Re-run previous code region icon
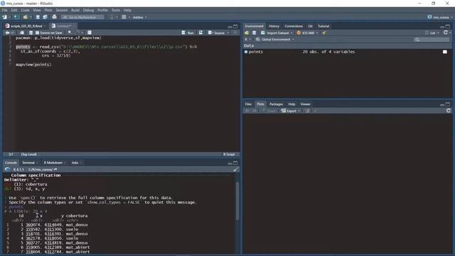455x256 pixels. click(200, 33)
